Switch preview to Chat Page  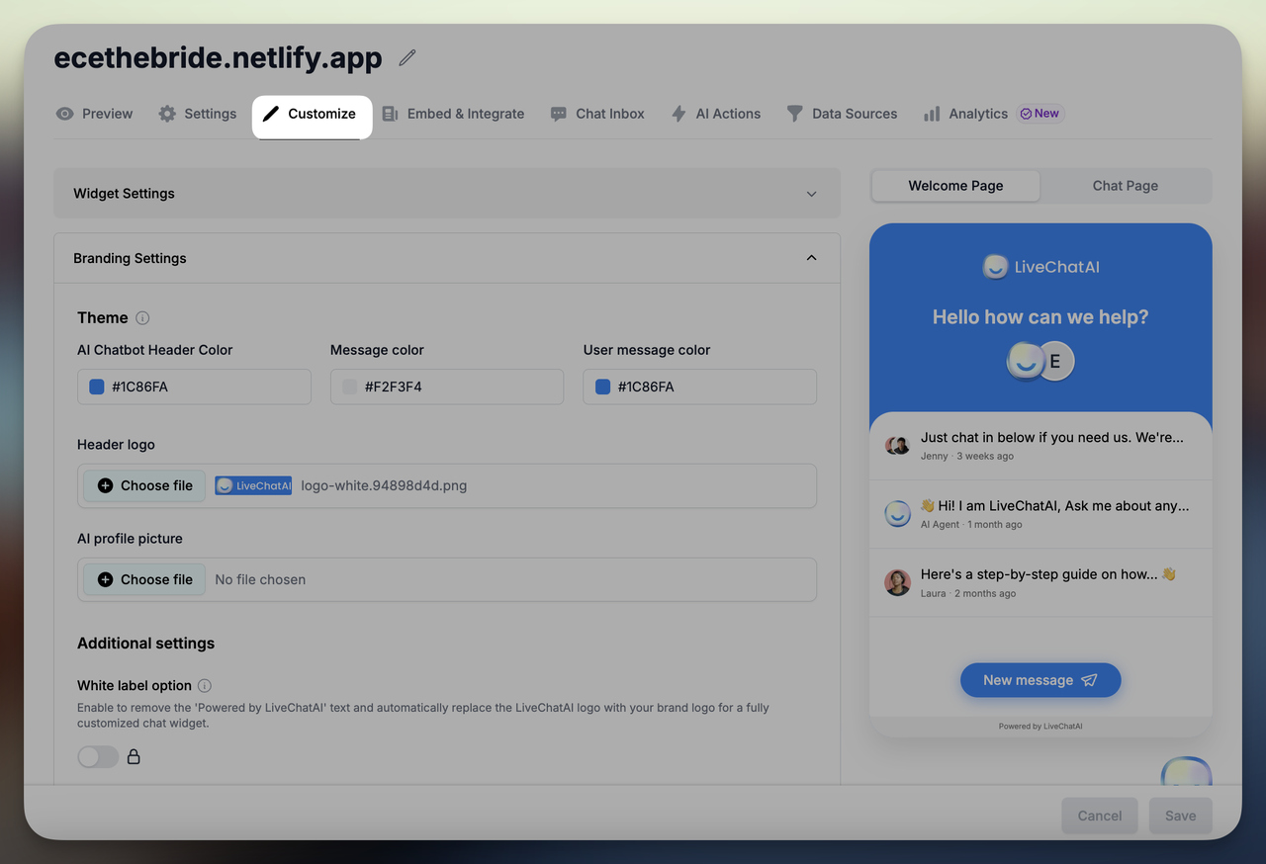tap(1126, 186)
